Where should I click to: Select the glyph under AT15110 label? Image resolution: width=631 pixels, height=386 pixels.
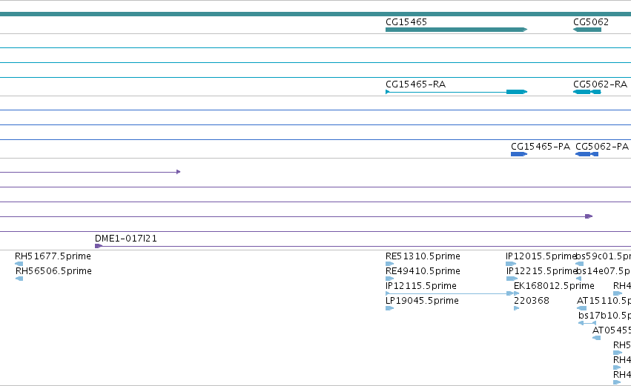pyautogui.click(x=581, y=308)
